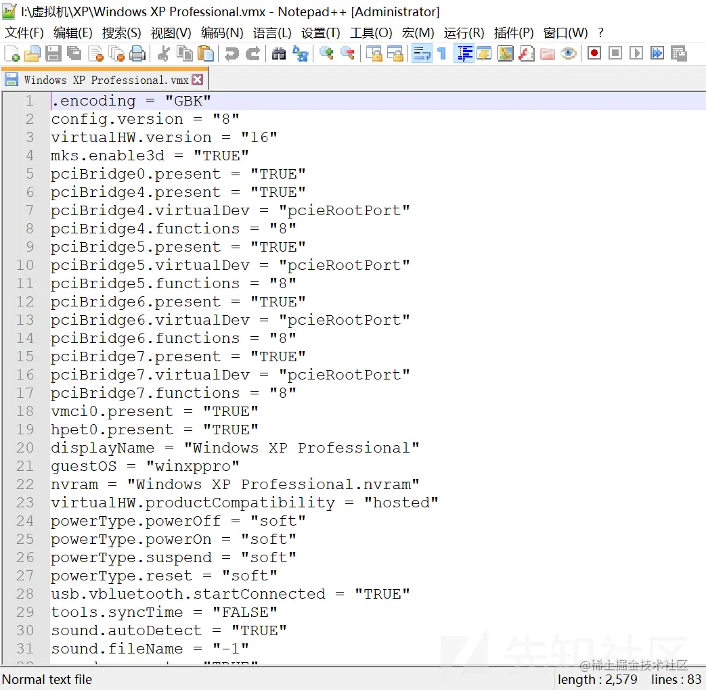Click the lines : 83 status entry
706x690 pixels.
point(676,680)
